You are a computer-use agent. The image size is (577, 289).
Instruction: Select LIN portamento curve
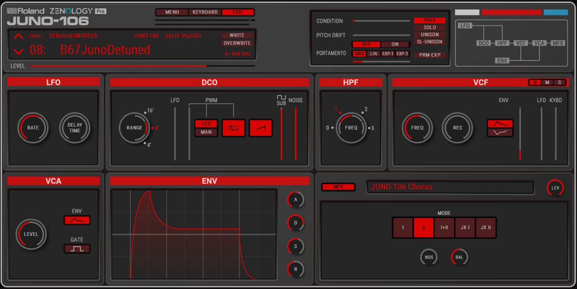[374, 54]
